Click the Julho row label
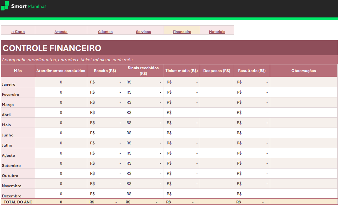This screenshot has height=205, width=338. coord(18,143)
